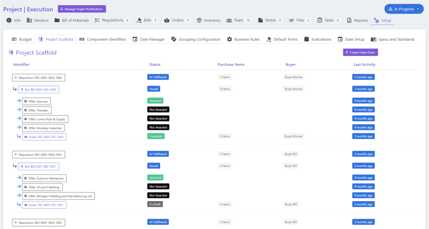Click the Setup gear icon
429x229 pixels.
[376, 20]
